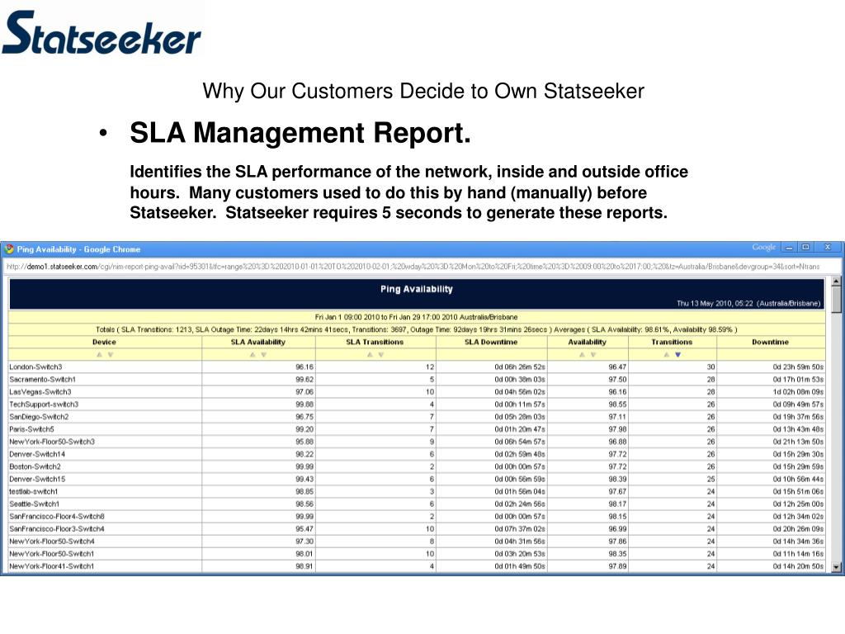Select the Boston-Switch2 device row
The height and width of the screenshot is (634, 845).
point(417,466)
